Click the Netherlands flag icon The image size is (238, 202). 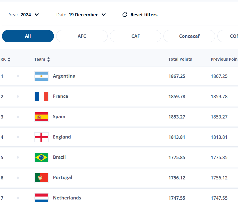42,198
